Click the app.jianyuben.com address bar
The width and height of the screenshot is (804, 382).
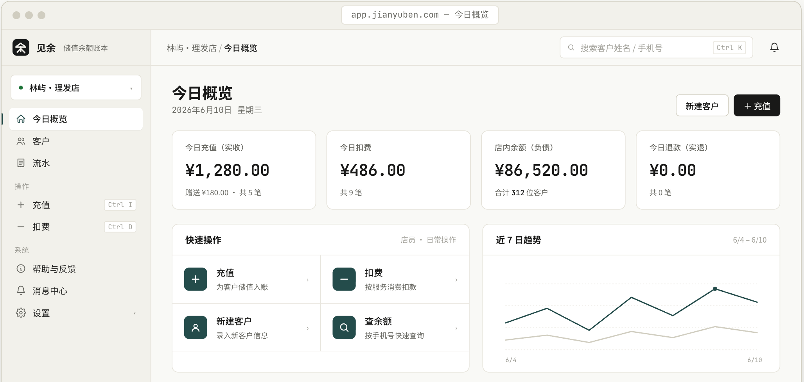point(420,15)
